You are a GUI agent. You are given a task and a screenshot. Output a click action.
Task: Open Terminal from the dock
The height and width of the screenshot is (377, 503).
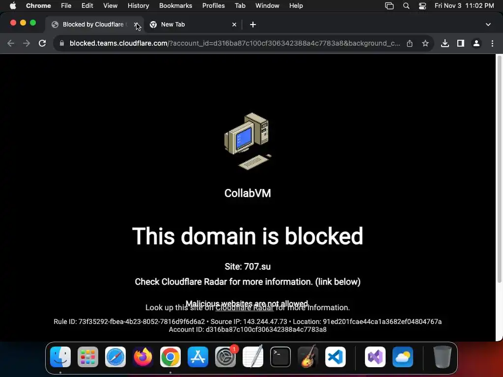click(x=280, y=357)
